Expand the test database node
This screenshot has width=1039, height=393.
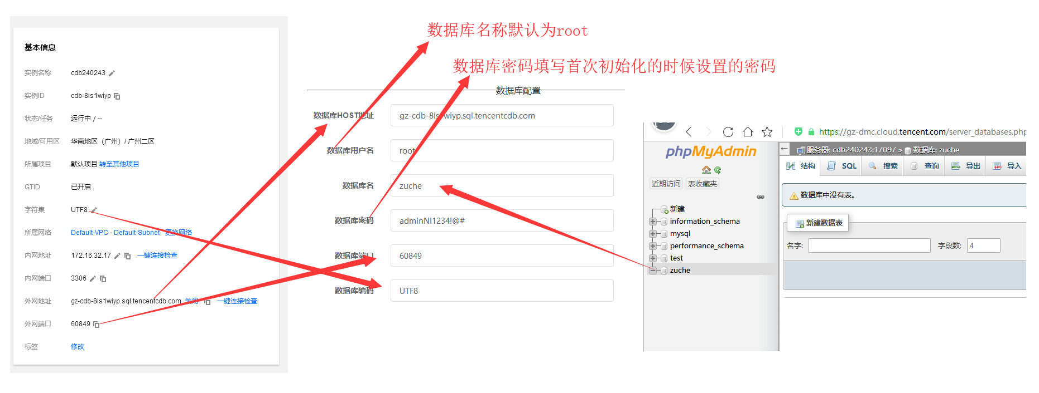click(652, 258)
